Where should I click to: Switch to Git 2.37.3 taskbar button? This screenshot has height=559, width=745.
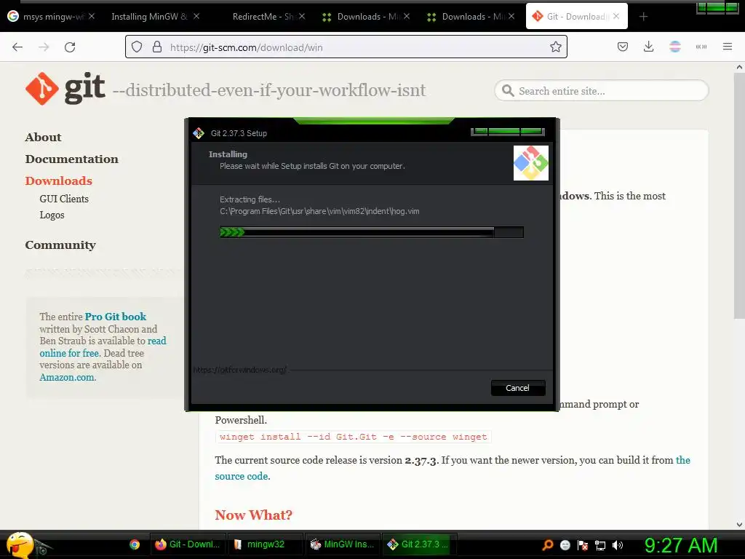point(419,544)
